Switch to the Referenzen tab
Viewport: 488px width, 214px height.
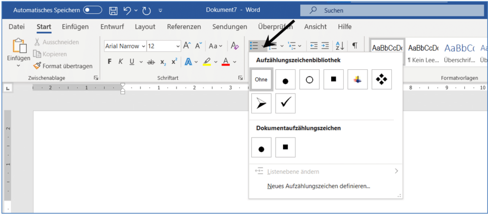pos(184,27)
